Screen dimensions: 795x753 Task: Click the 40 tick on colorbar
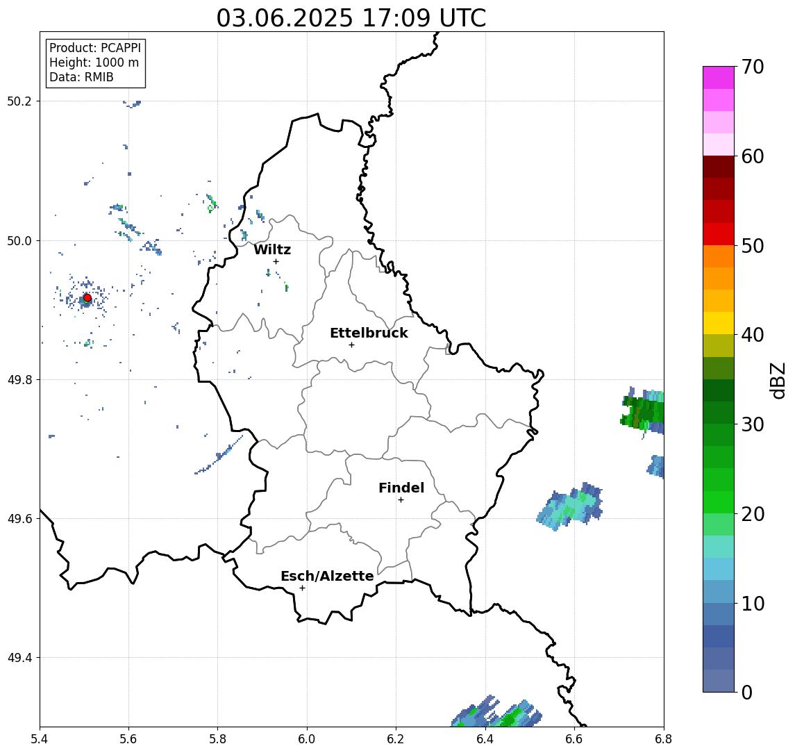click(x=752, y=335)
